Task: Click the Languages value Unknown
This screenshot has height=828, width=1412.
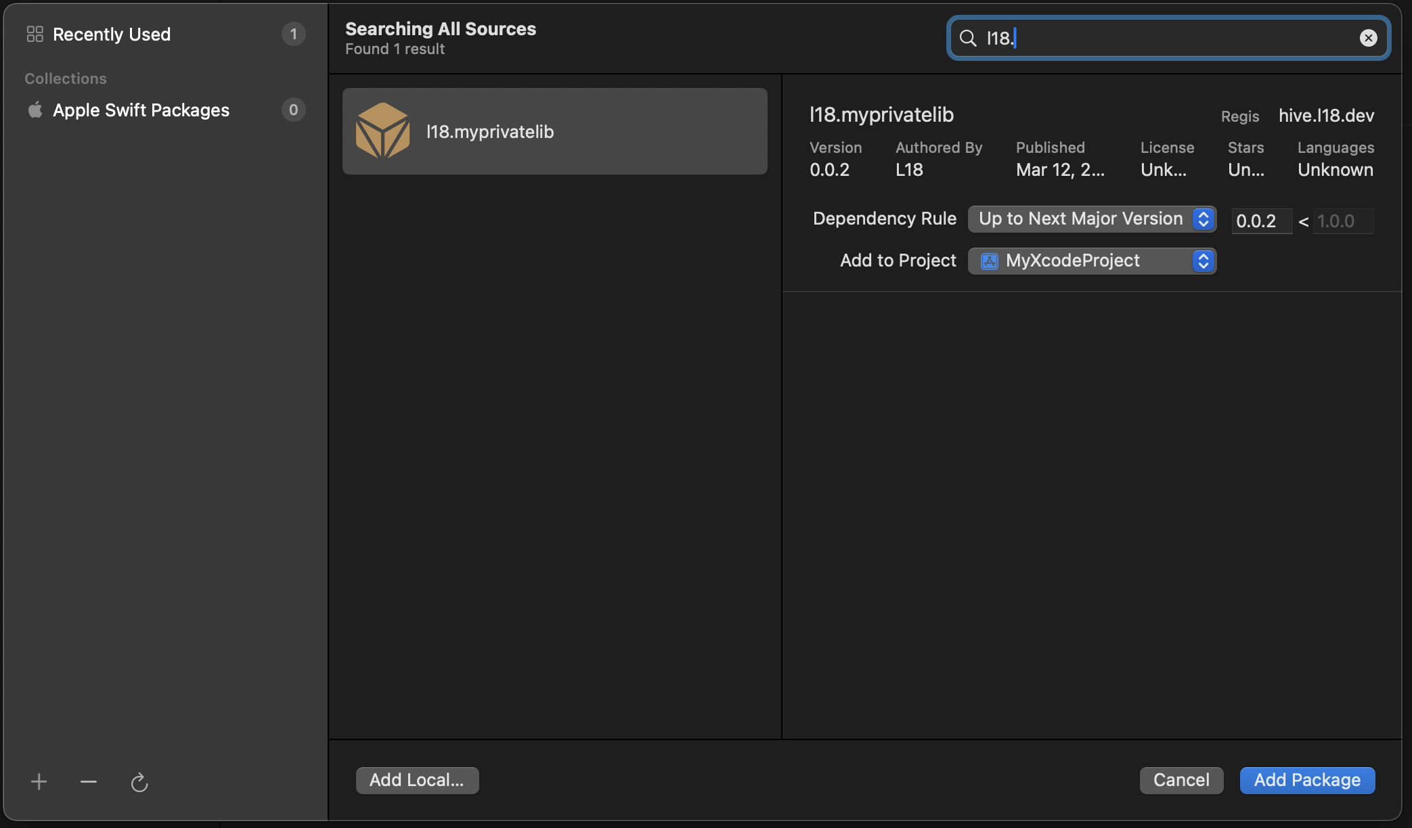Action: tap(1335, 170)
